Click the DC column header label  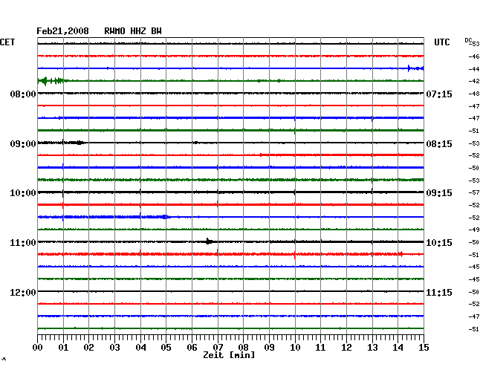coord(468,40)
